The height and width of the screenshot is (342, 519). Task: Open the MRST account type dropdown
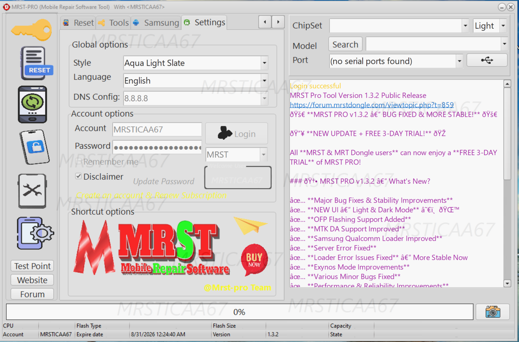pos(264,155)
